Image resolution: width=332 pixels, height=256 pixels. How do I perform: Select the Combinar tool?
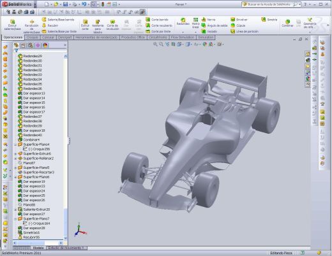(287, 24)
